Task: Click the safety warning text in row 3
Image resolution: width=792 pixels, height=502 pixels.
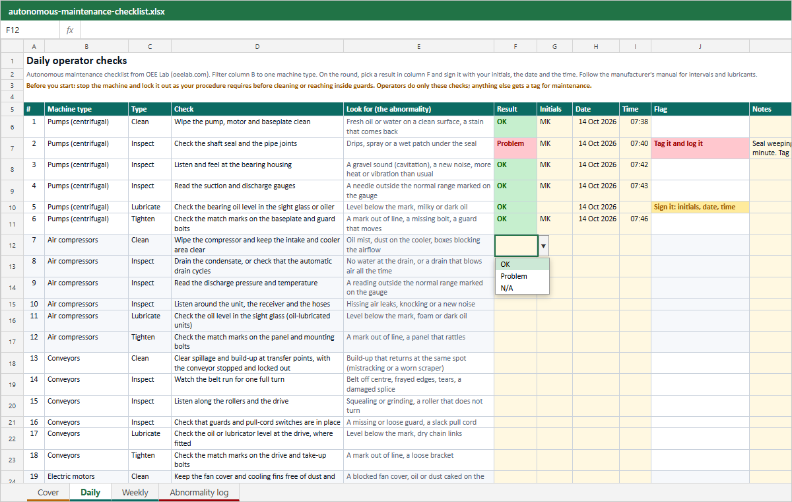Action: click(309, 86)
